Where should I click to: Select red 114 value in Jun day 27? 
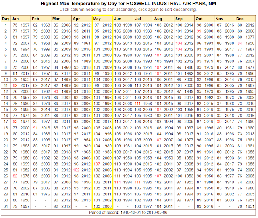coord(118,182)
